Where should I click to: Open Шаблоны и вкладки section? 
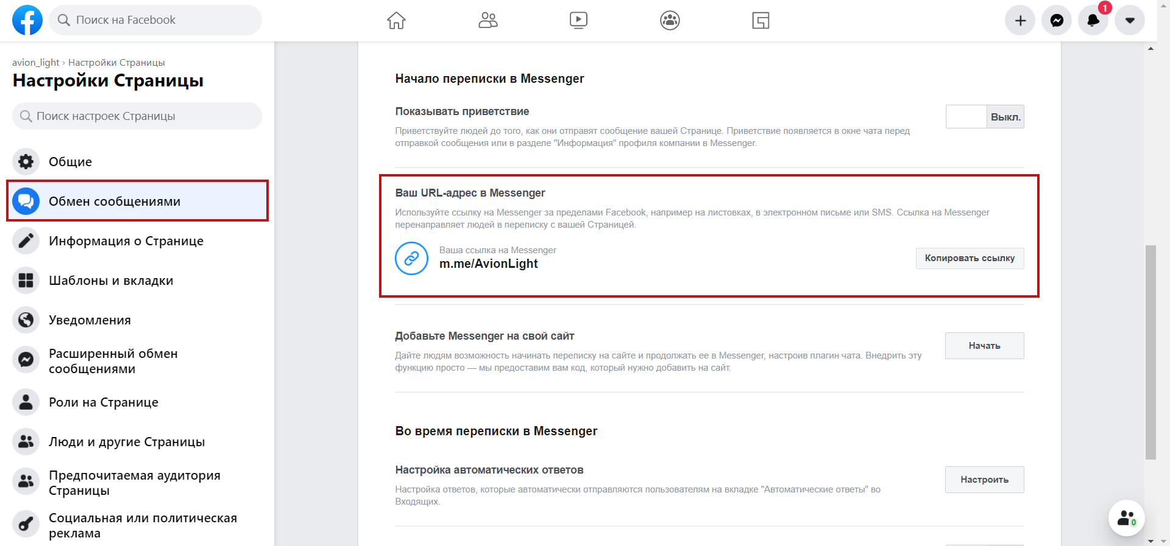click(x=137, y=280)
